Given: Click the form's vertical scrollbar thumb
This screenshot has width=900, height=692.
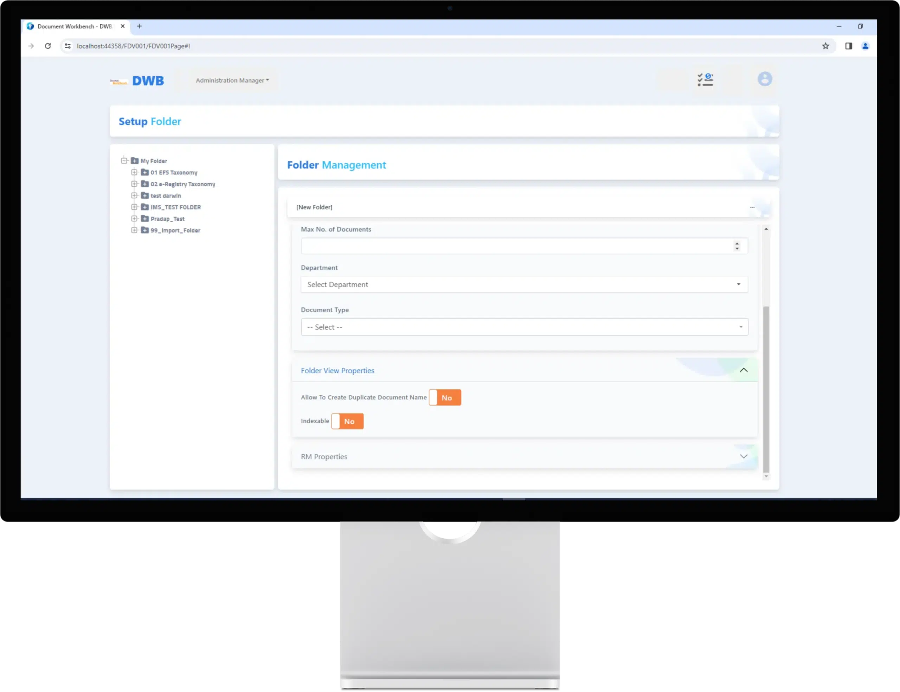Looking at the screenshot, I should click(766, 389).
